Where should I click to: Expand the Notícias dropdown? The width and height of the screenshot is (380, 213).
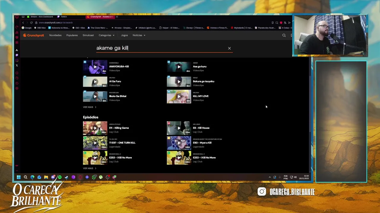tap(139, 35)
